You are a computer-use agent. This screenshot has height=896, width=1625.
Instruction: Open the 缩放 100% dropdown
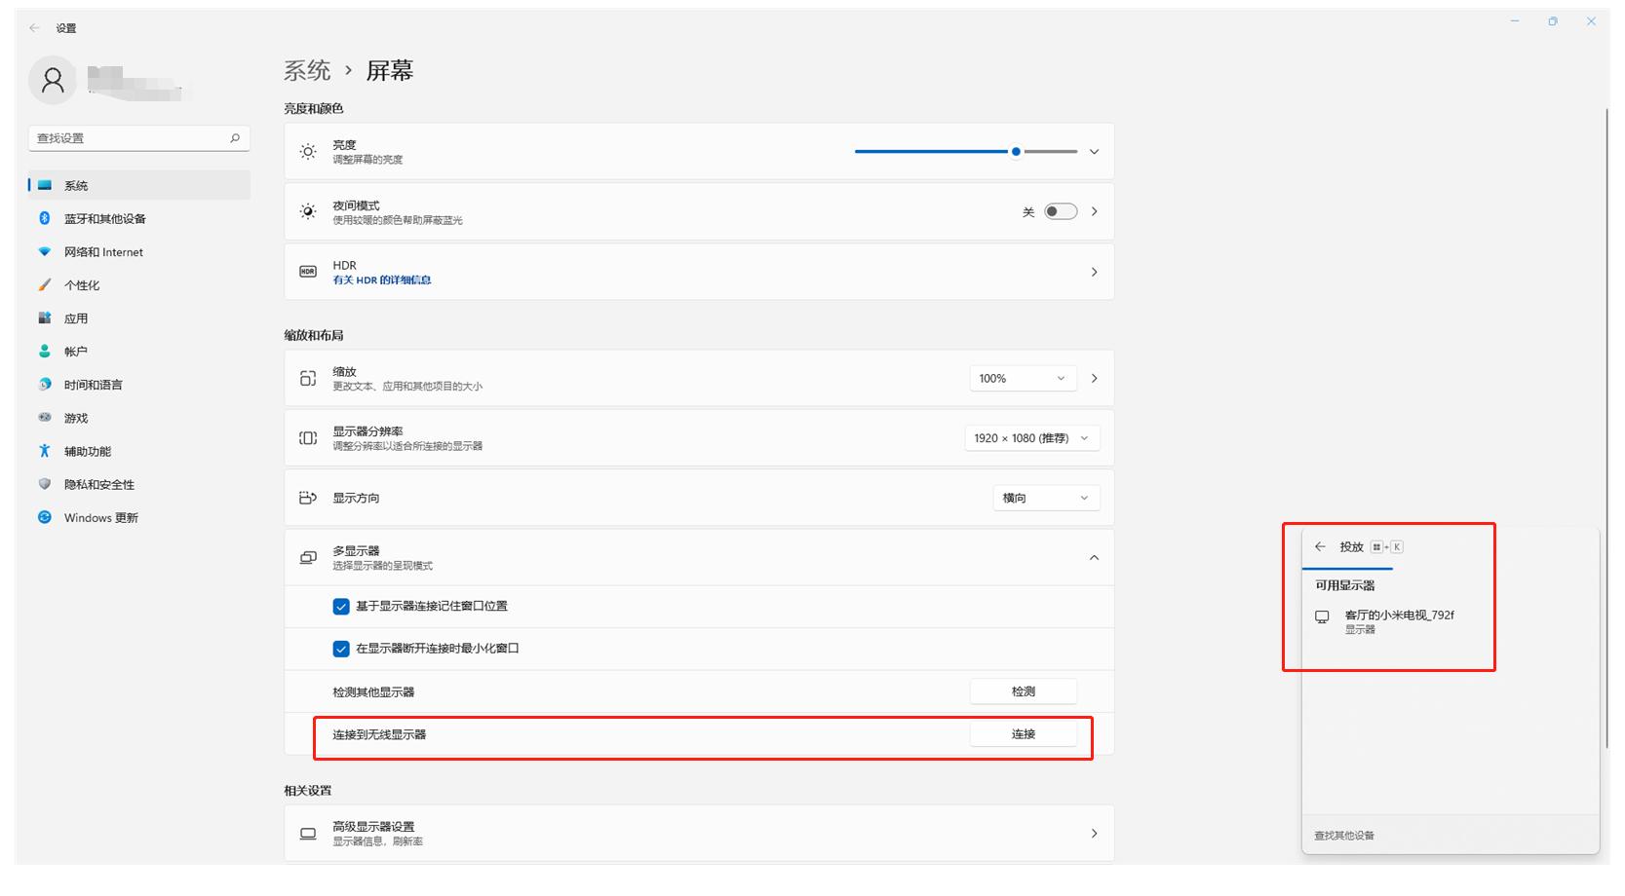click(1022, 378)
